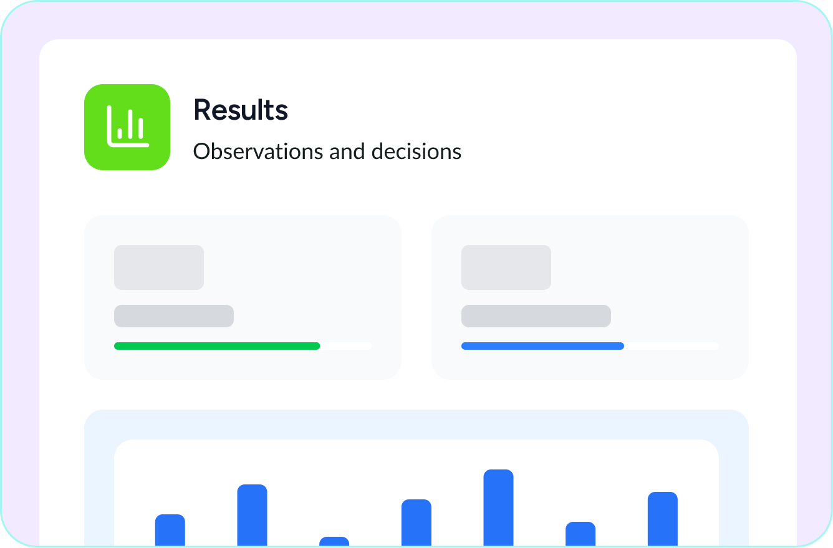Click the large gray placeholder in left card

pos(159,267)
